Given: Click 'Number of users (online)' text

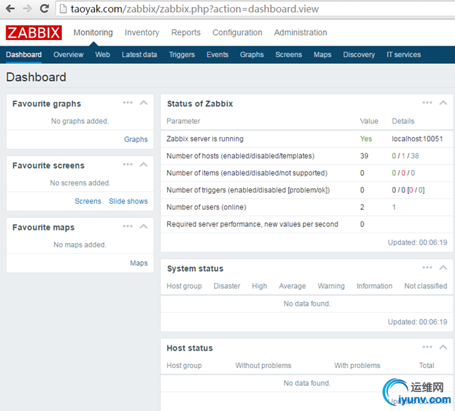Looking at the screenshot, I should click(206, 207).
